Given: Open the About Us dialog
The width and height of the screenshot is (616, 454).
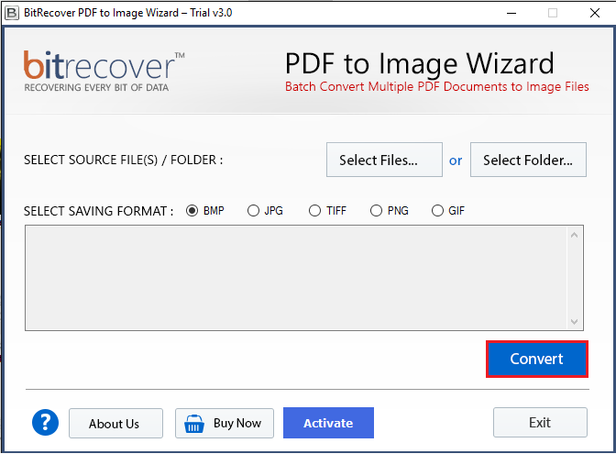Looking at the screenshot, I should [115, 423].
